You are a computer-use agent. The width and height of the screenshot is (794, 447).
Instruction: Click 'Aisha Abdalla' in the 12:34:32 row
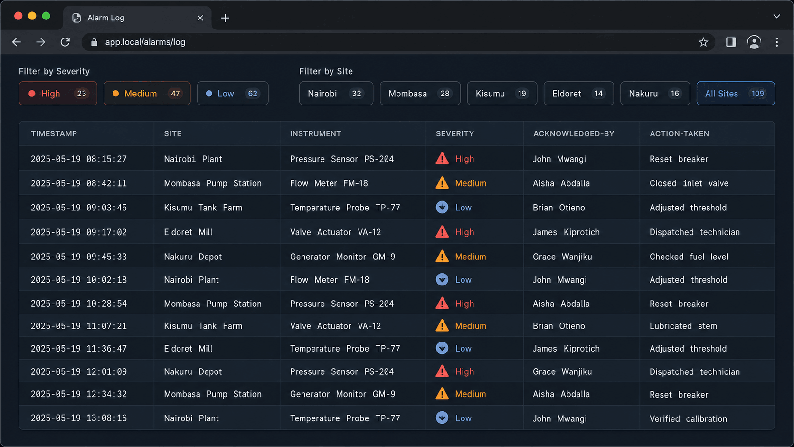(561, 394)
